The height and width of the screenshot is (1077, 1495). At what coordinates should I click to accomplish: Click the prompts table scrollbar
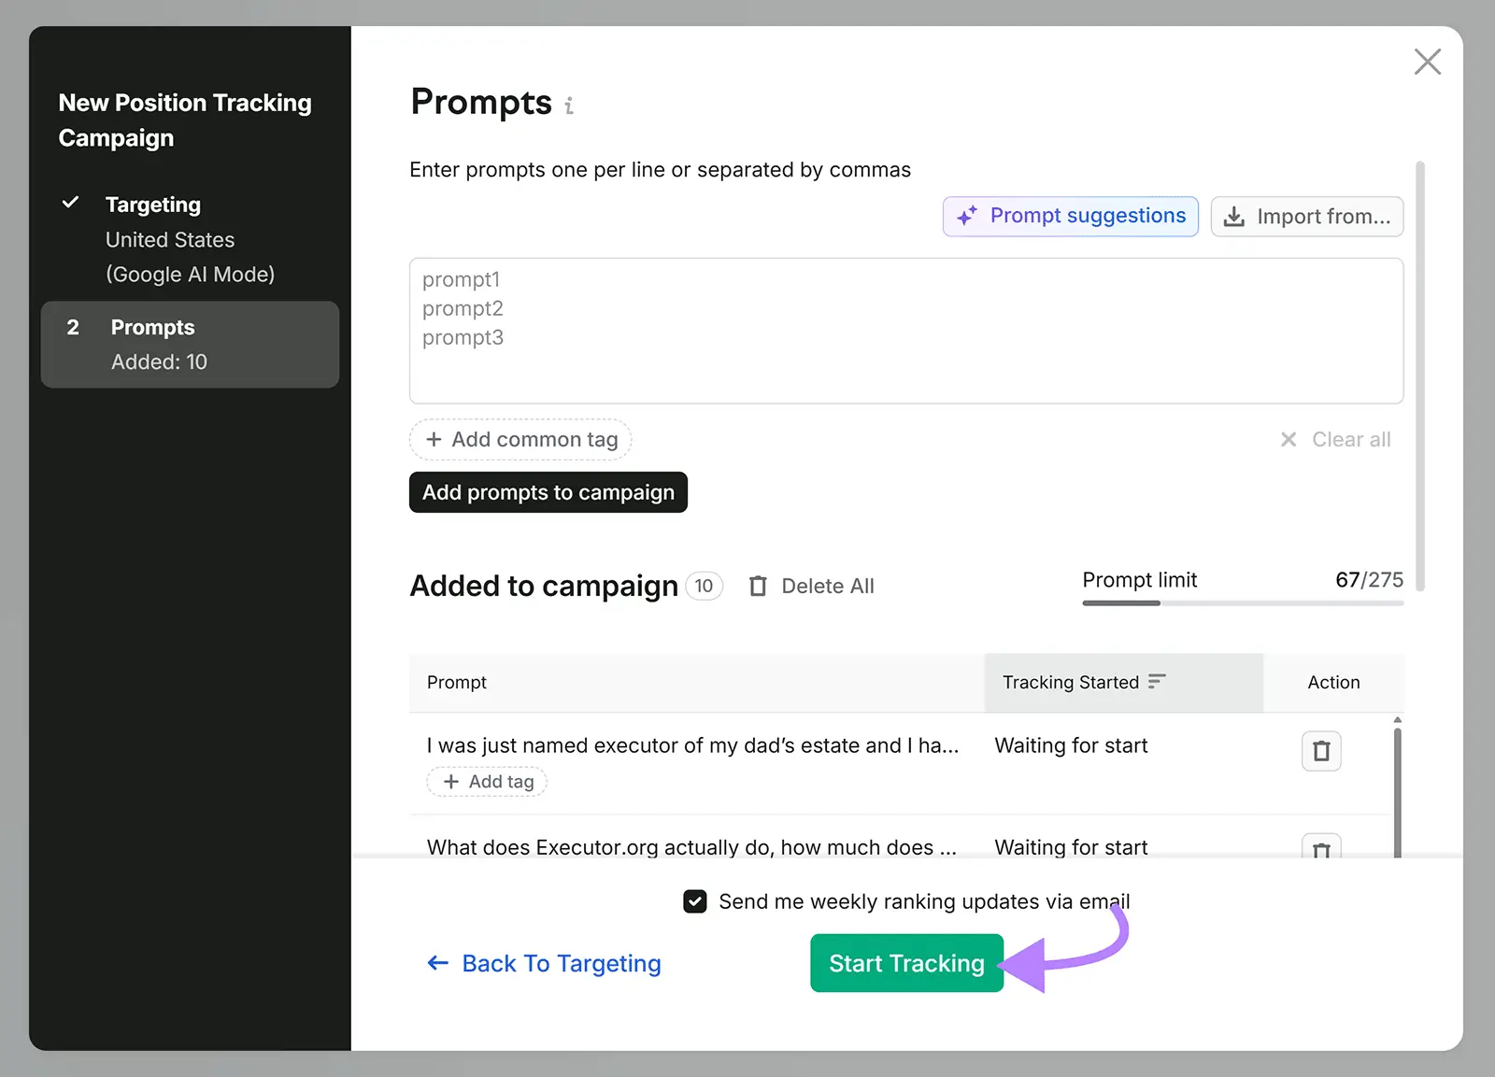1398,790
